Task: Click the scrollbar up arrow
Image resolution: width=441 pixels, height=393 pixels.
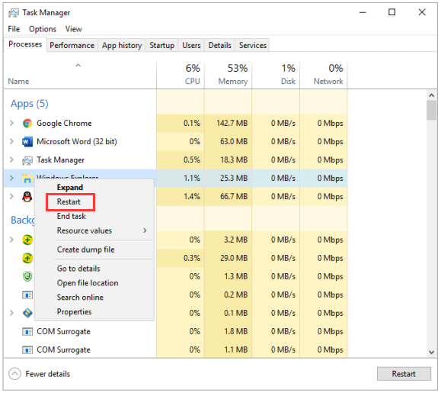Action: [x=431, y=95]
